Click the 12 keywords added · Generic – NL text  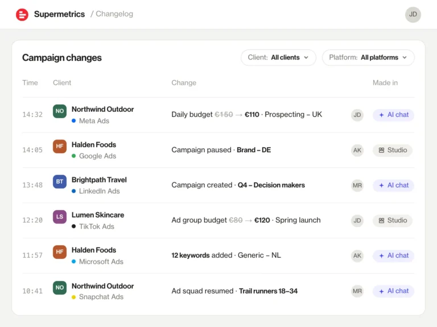coord(226,255)
